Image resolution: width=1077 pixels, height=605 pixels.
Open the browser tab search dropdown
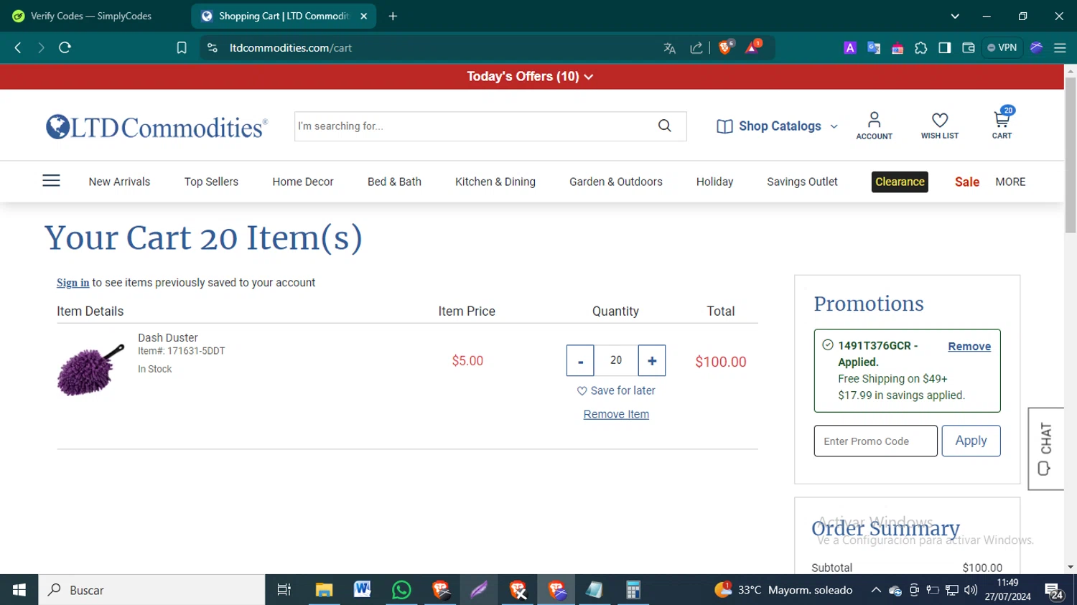click(x=955, y=16)
